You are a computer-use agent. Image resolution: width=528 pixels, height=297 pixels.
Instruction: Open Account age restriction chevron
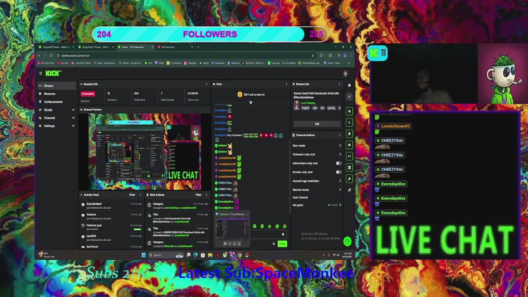340,181
